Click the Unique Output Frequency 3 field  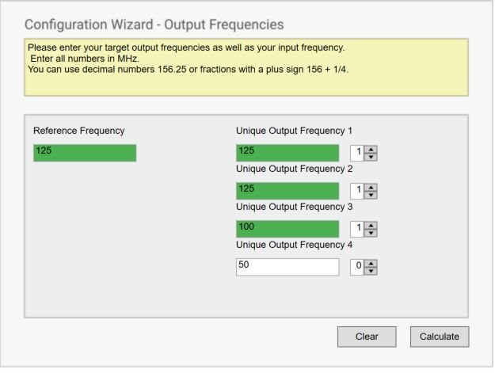287,229
